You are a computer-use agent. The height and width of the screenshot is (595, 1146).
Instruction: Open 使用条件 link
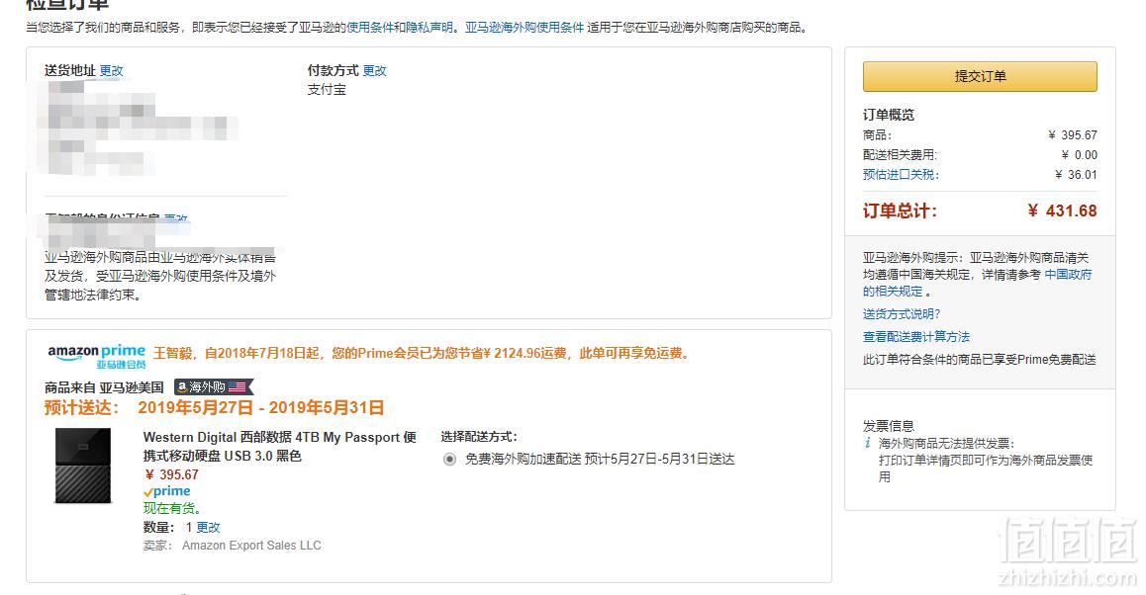click(x=370, y=28)
